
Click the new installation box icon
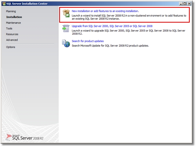tap(66, 13)
